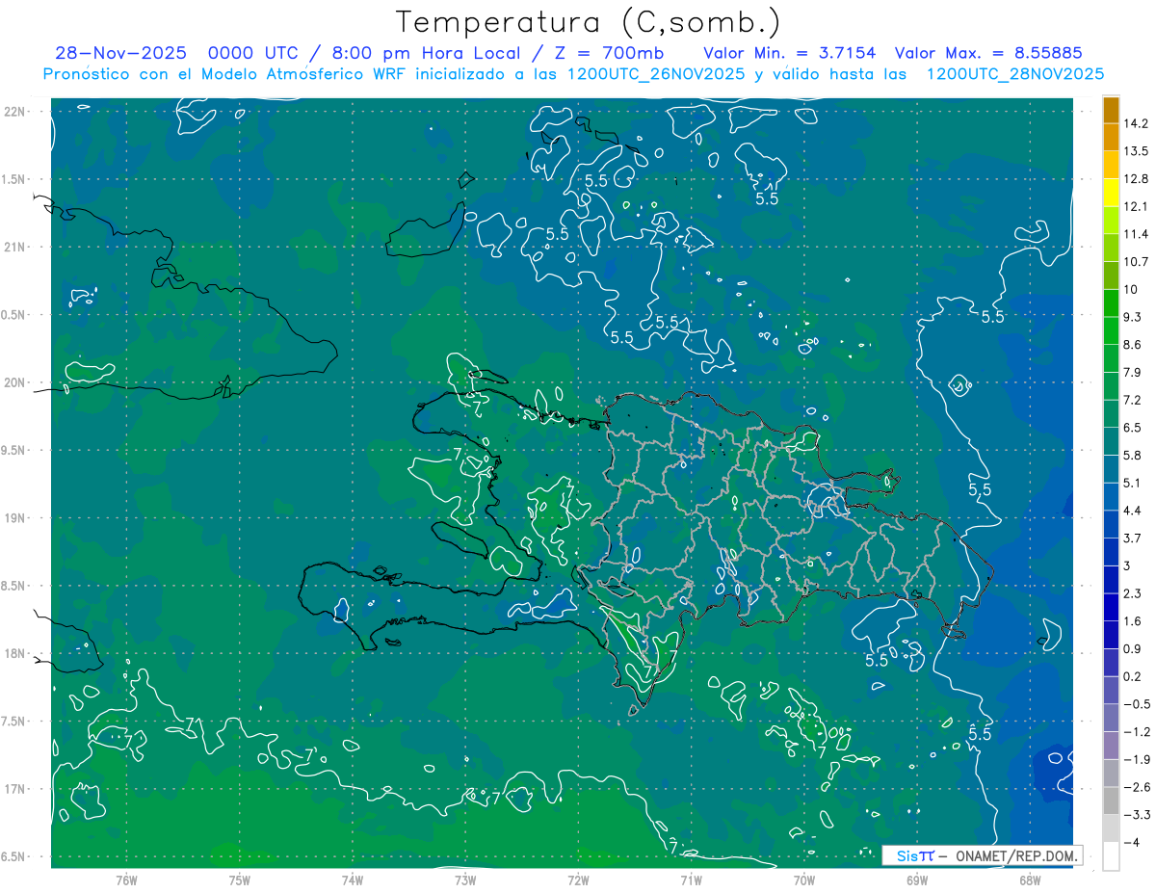Click the '-4' legend value
This screenshot has height=893, width=1156.
tap(1132, 842)
